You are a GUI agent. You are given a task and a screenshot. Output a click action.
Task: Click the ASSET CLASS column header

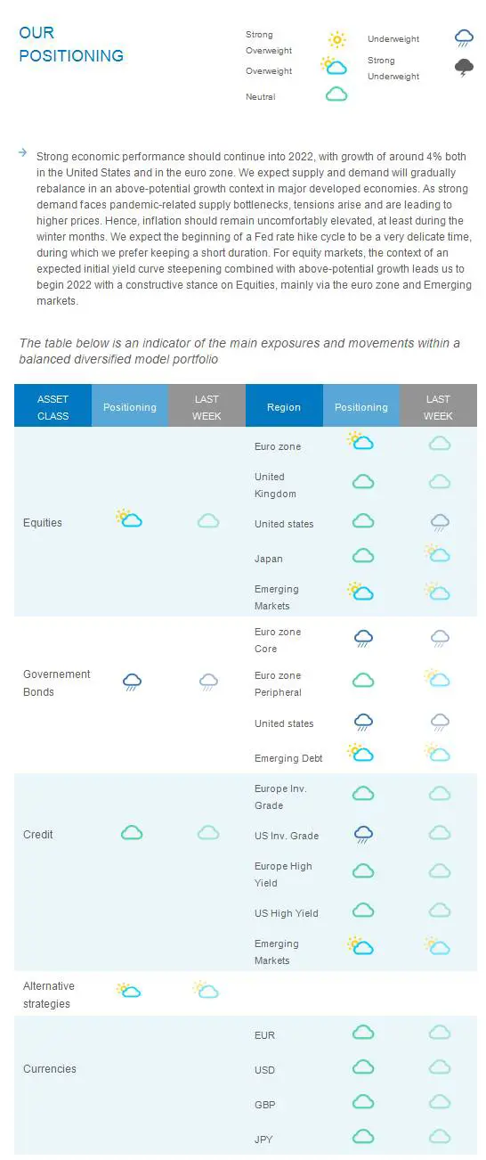click(53, 407)
